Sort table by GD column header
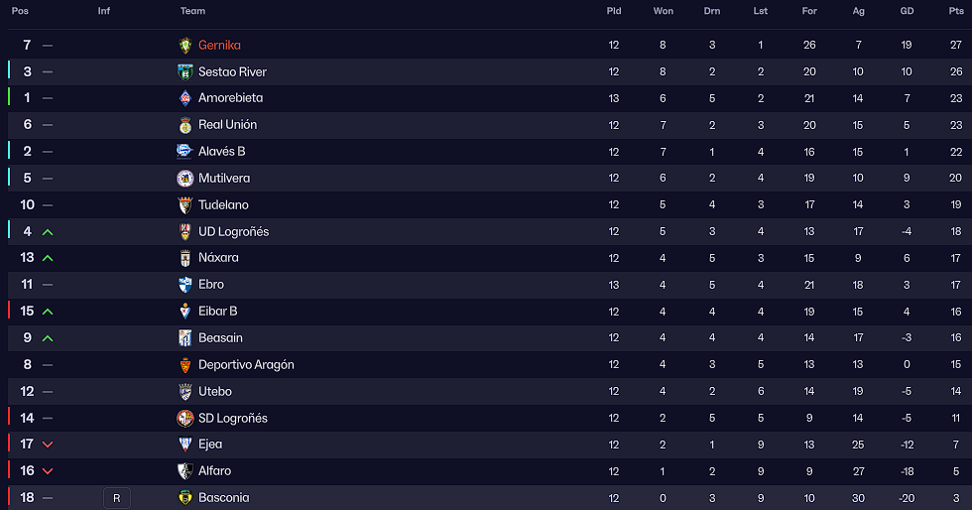Screen dimensions: 972x510 click(907, 11)
